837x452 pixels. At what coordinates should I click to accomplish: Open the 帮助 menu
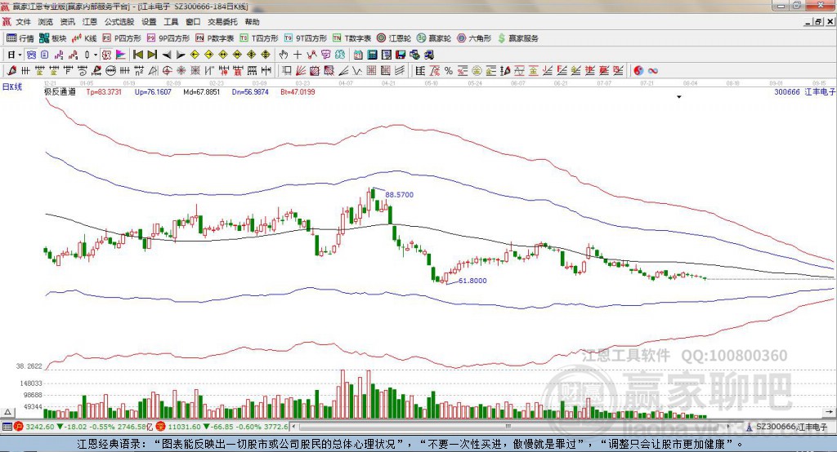tap(252, 22)
